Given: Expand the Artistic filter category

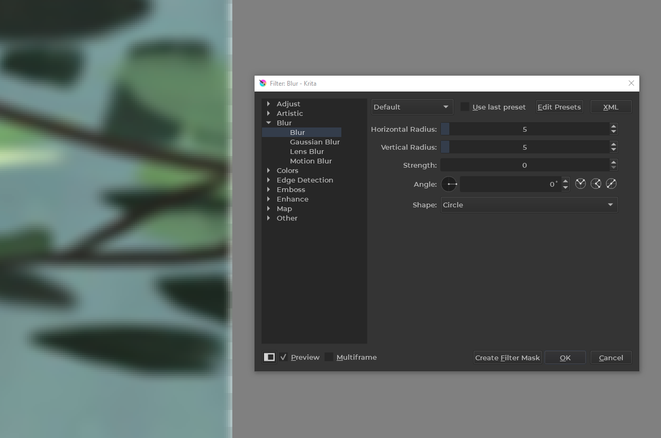Looking at the screenshot, I should click(x=269, y=114).
